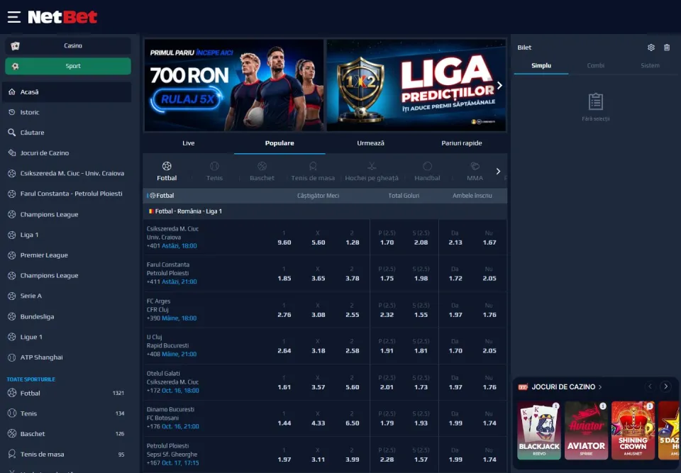Viewport: 681px width, 473px height.
Task: Open the hamburger menu icon
Action: point(14,17)
